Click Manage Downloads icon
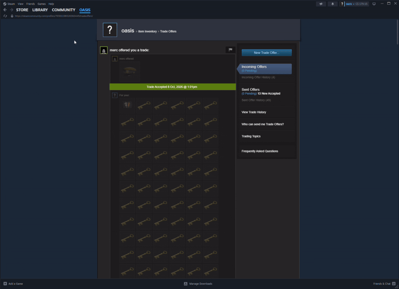 186,284
